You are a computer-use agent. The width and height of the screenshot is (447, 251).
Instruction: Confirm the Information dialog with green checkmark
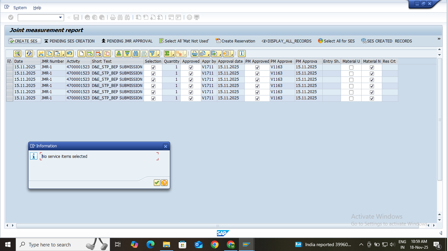157,183
